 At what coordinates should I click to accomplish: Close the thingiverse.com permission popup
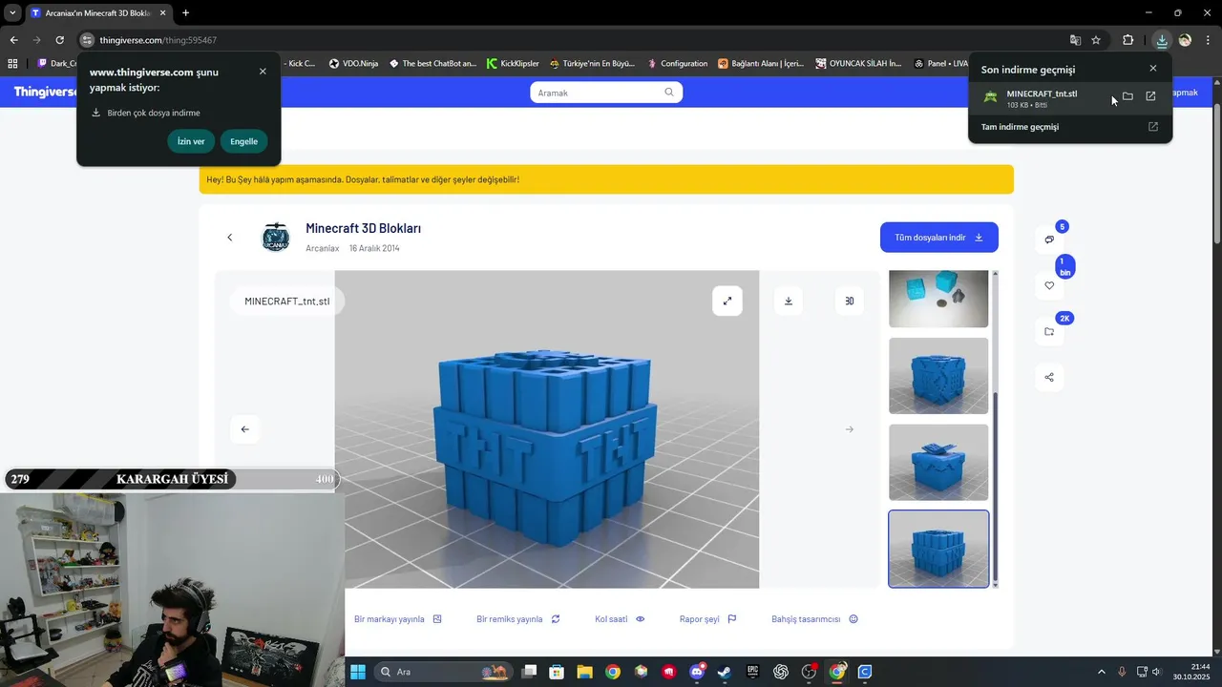point(263,72)
